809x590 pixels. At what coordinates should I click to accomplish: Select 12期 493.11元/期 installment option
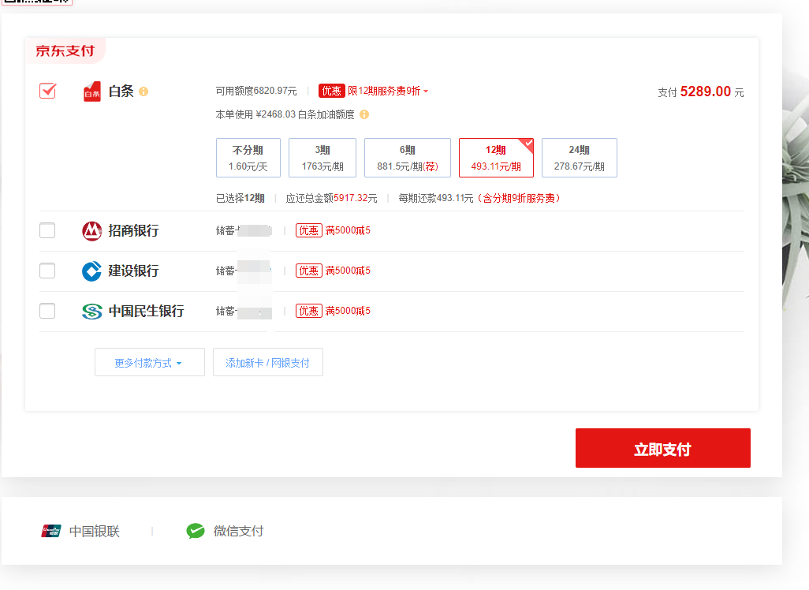pos(496,158)
